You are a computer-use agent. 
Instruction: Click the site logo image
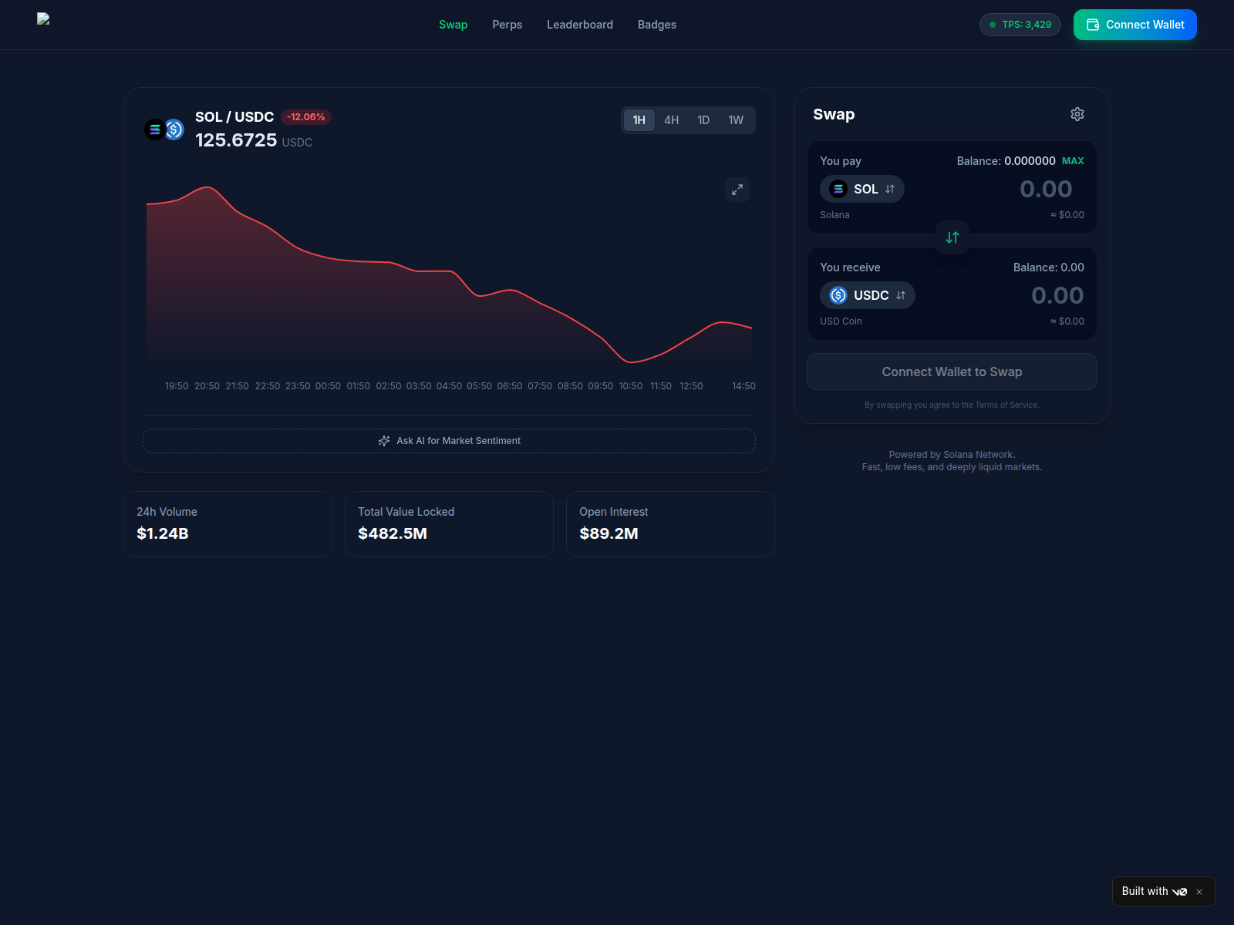tap(43, 18)
